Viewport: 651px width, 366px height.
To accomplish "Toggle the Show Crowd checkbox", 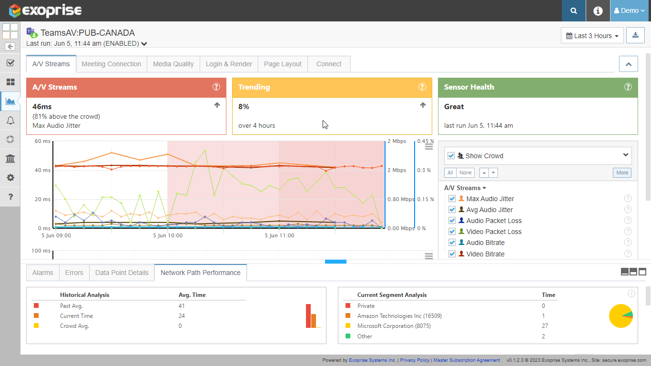I will tap(451, 155).
